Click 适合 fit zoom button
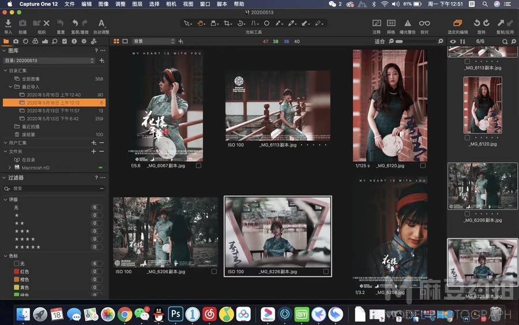This screenshot has width=519, height=325. (379, 42)
